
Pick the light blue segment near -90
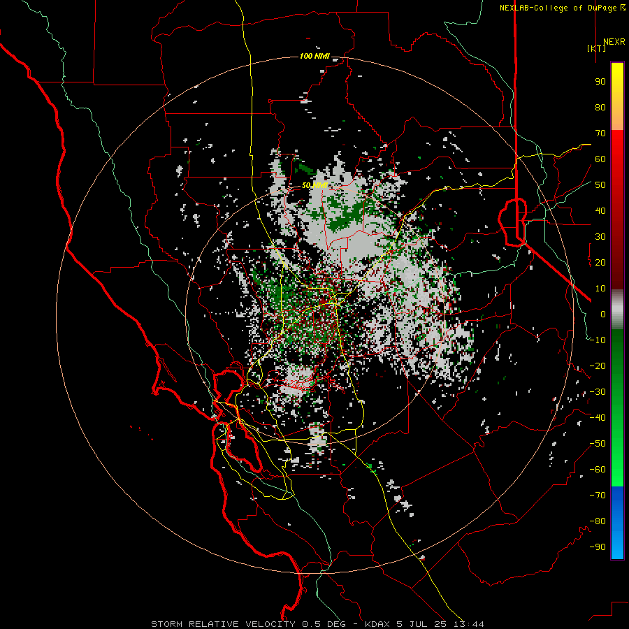(617, 546)
